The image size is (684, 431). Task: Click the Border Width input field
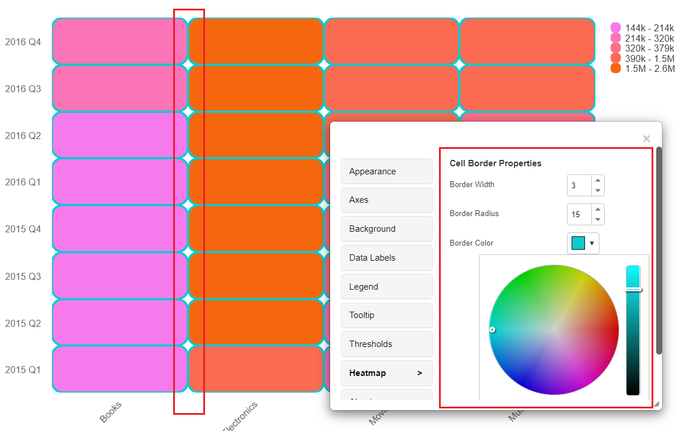pos(579,186)
